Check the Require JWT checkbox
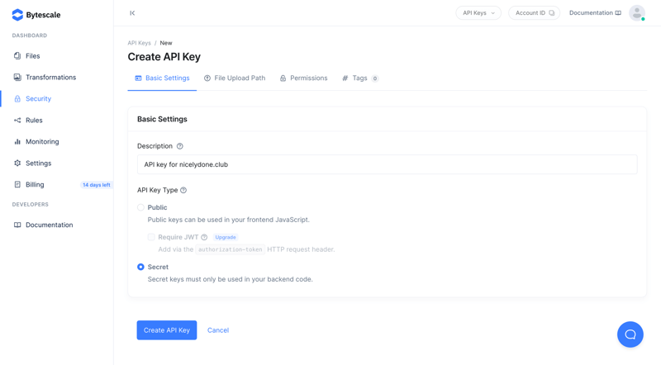This screenshot has height=365, width=661. [x=151, y=237]
